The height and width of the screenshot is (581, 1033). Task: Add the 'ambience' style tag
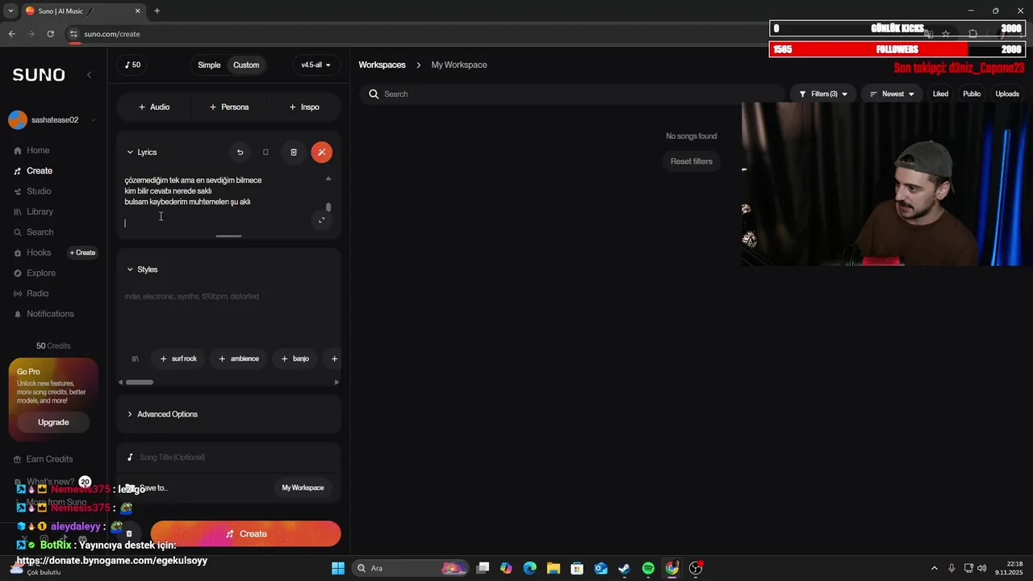tap(239, 358)
